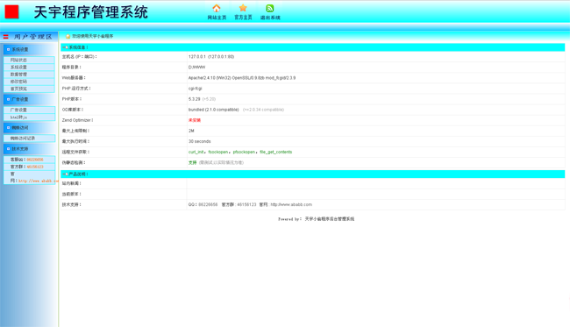Click the green 支持 value beside 伪静态检测
The height and width of the screenshot is (327, 570).
coord(192,162)
